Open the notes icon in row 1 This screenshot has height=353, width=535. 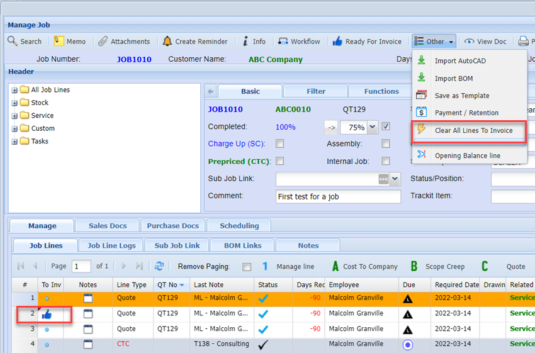point(88,298)
